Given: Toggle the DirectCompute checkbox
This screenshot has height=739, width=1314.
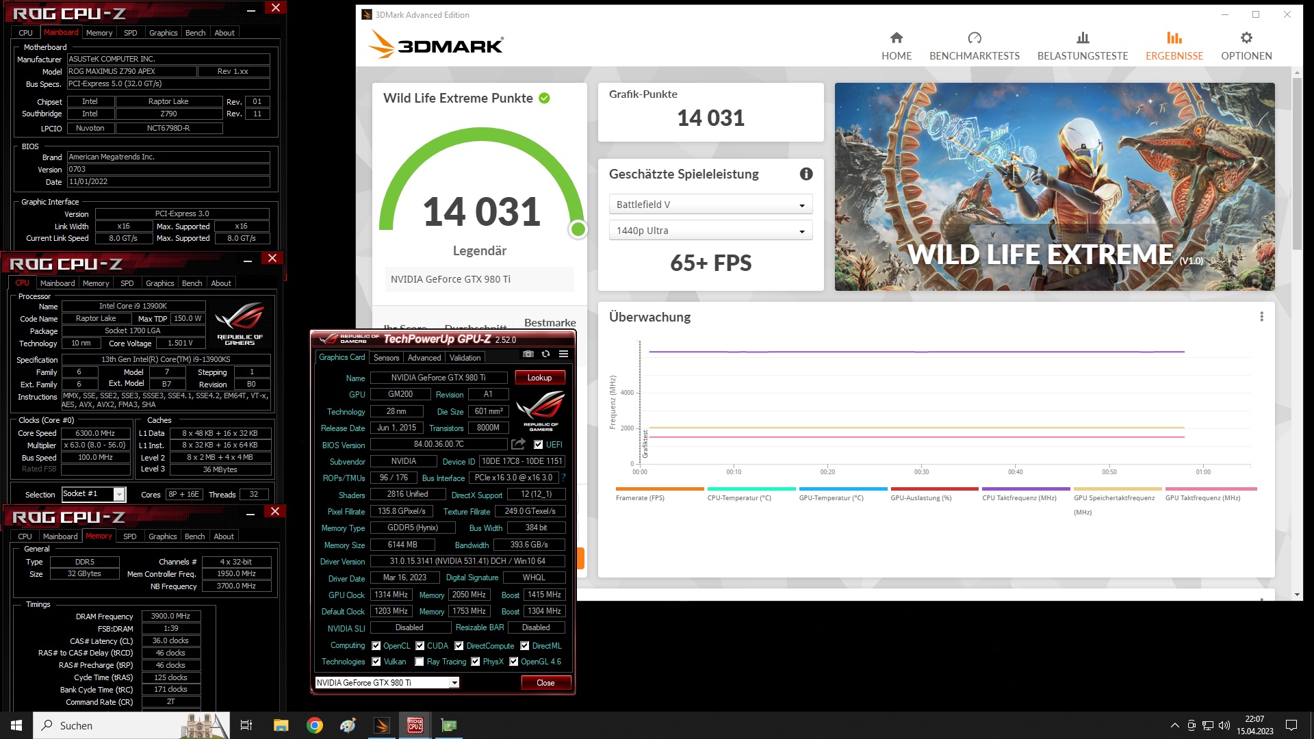Looking at the screenshot, I should [x=459, y=645].
